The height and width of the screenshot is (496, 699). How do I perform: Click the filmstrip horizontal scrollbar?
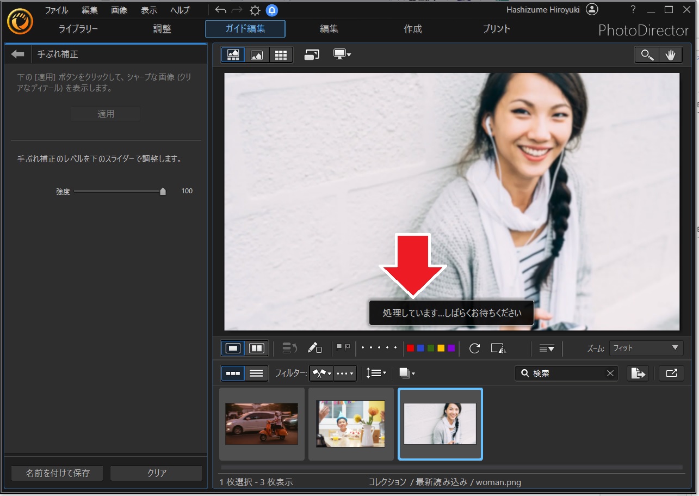point(451,467)
